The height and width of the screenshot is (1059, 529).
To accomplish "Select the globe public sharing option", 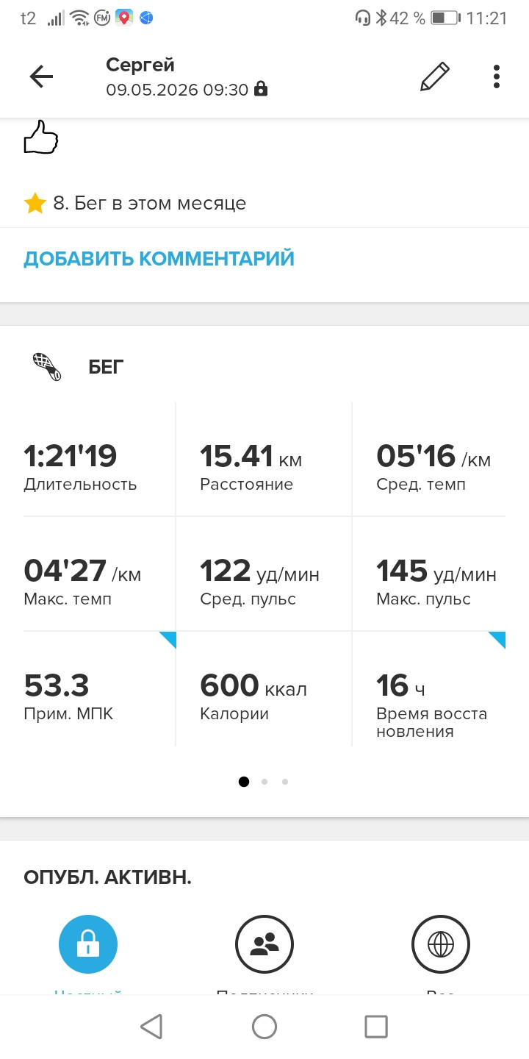I will tap(441, 945).
